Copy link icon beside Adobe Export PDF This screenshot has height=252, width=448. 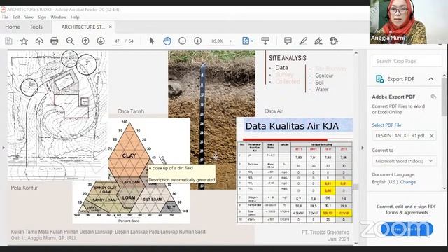[433, 97]
